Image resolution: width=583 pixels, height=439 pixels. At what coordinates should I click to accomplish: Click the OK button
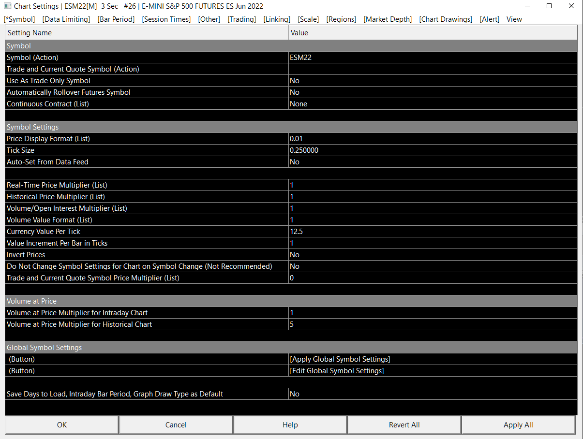point(62,425)
